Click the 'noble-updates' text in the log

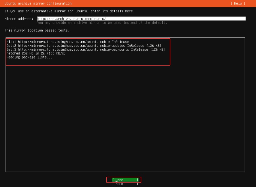[x=113, y=46]
